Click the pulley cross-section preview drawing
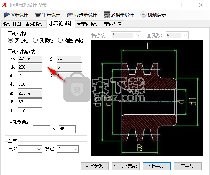Screen dimensions: 210x175 tap(147, 98)
